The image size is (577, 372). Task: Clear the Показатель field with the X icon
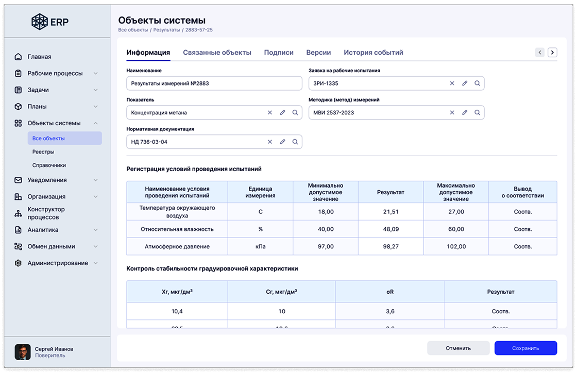tap(269, 112)
